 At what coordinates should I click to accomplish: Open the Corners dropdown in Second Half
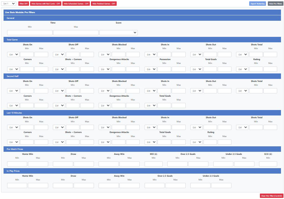tap(13, 105)
